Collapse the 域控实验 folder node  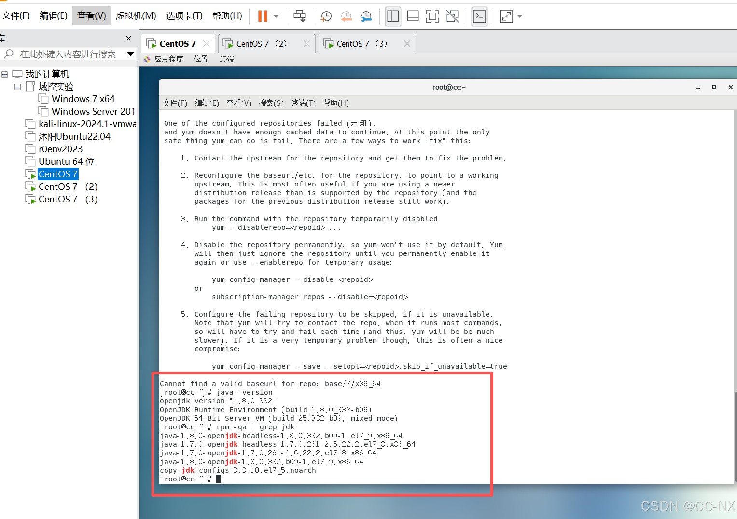(x=18, y=87)
